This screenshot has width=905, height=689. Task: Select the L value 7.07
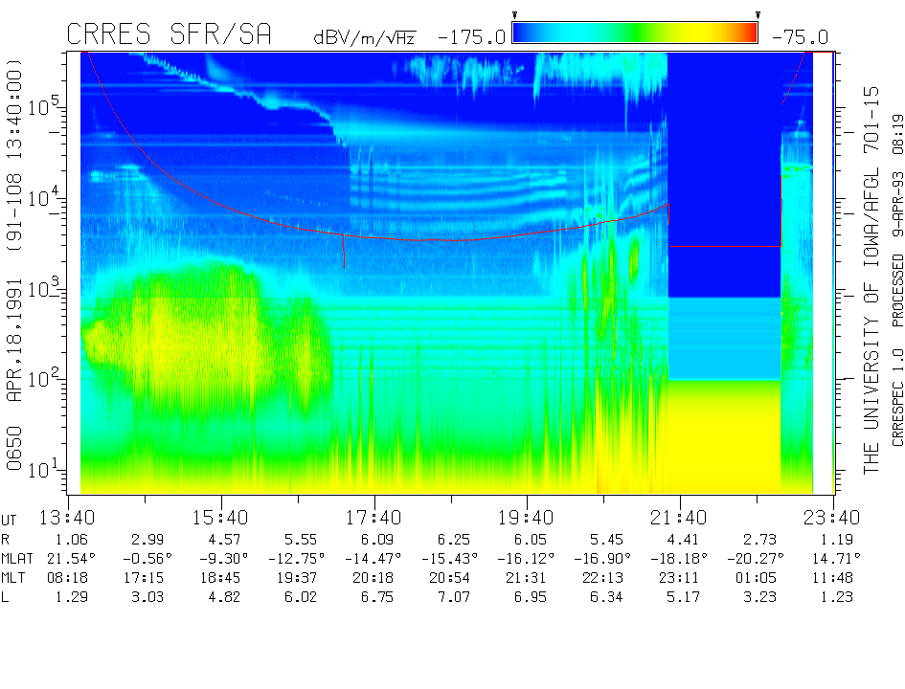(451, 598)
